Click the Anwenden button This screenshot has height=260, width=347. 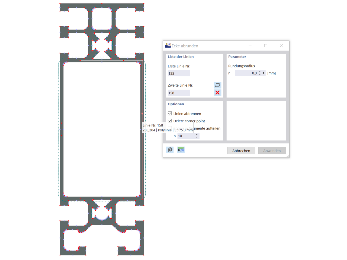click(x=272, y=151)
